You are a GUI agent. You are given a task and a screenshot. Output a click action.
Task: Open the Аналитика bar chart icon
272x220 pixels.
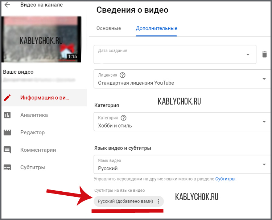pyautogui.click(x=7, y=115)
